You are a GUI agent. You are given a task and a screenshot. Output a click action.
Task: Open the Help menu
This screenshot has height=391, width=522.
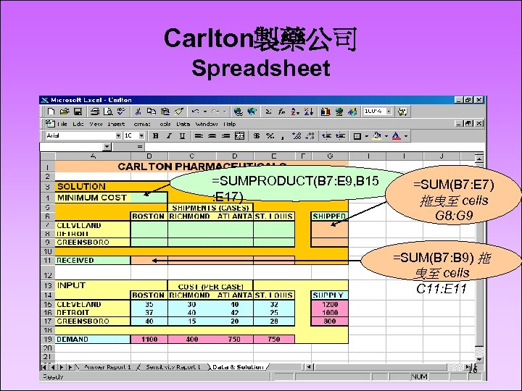230,124
